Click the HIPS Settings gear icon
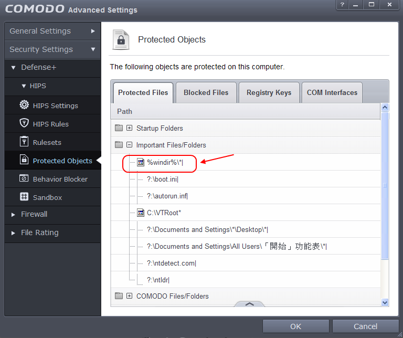This screenshot has width=403, height=338. pos(24,105)
